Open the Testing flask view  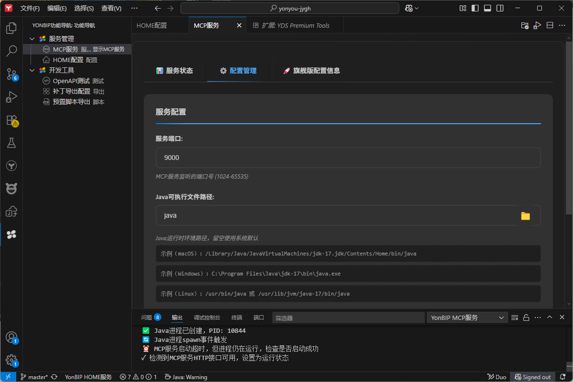click(x=11, y=143)
